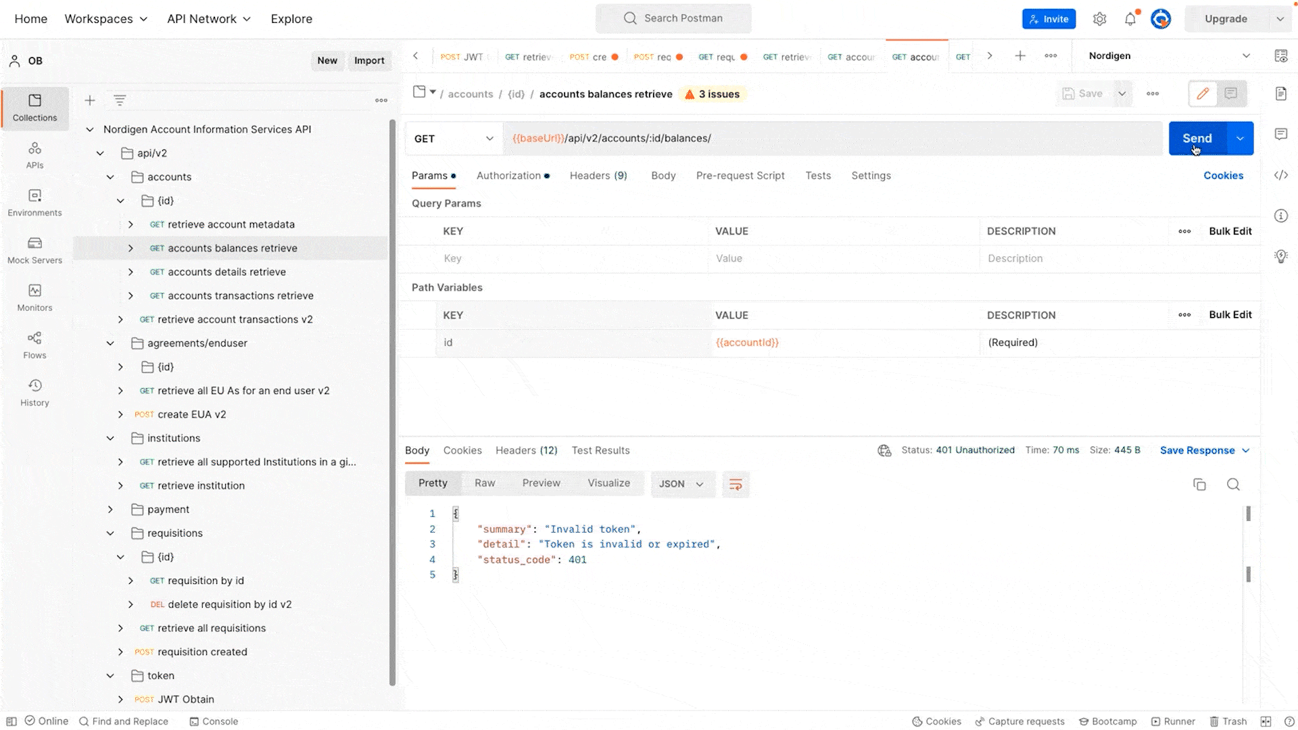Open the Flows sidebar section
Viewport: 1298px width, 730px height.
34,345
